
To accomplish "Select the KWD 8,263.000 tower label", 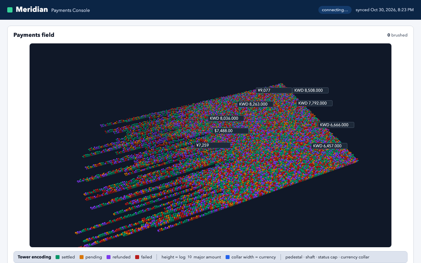I will [255, 104].
